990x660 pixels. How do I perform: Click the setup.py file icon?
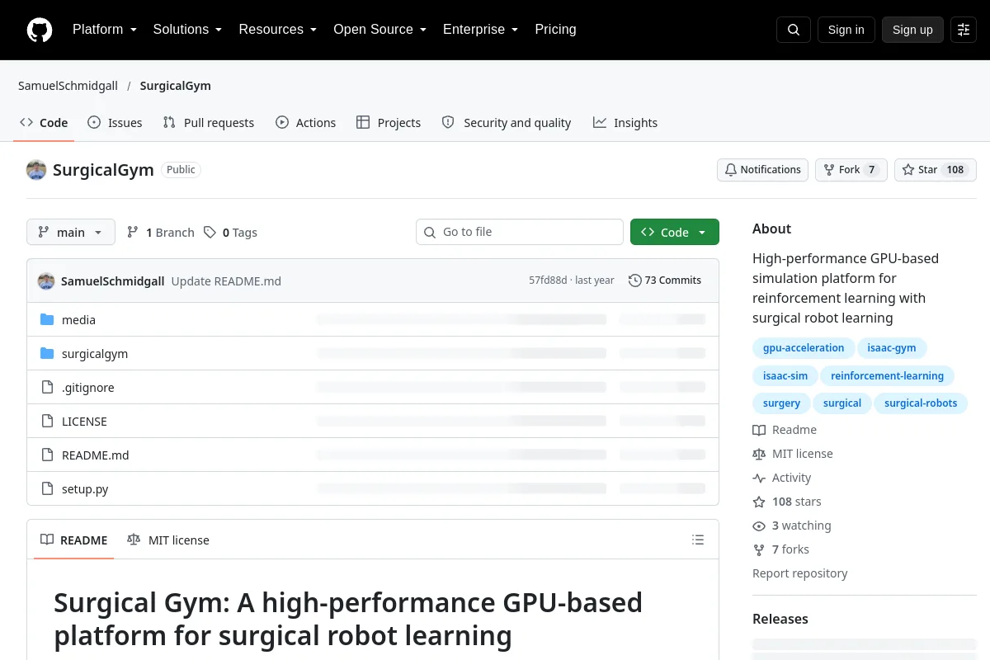(47, 488)
